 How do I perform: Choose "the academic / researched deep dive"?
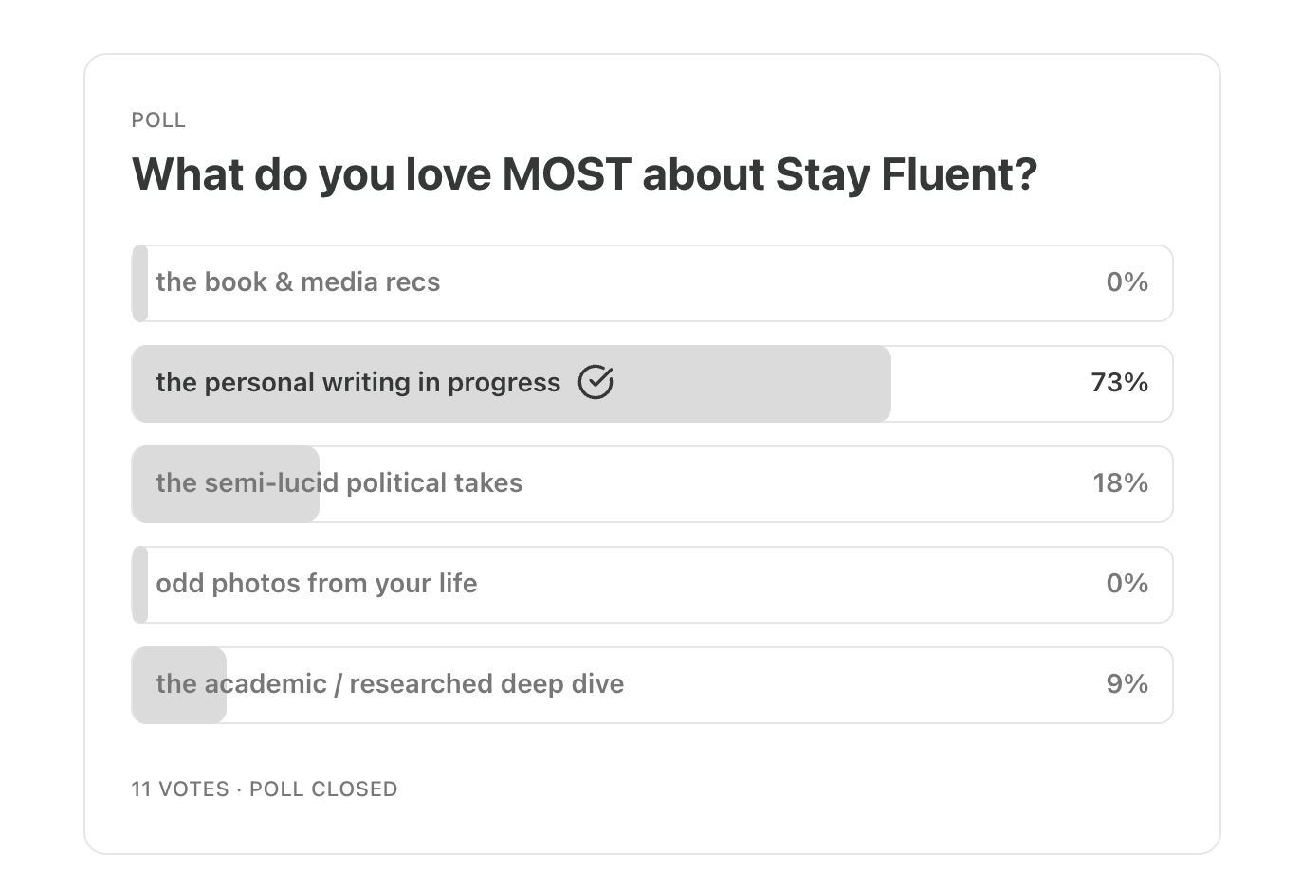pyautogui.click(x=390, y=684)
